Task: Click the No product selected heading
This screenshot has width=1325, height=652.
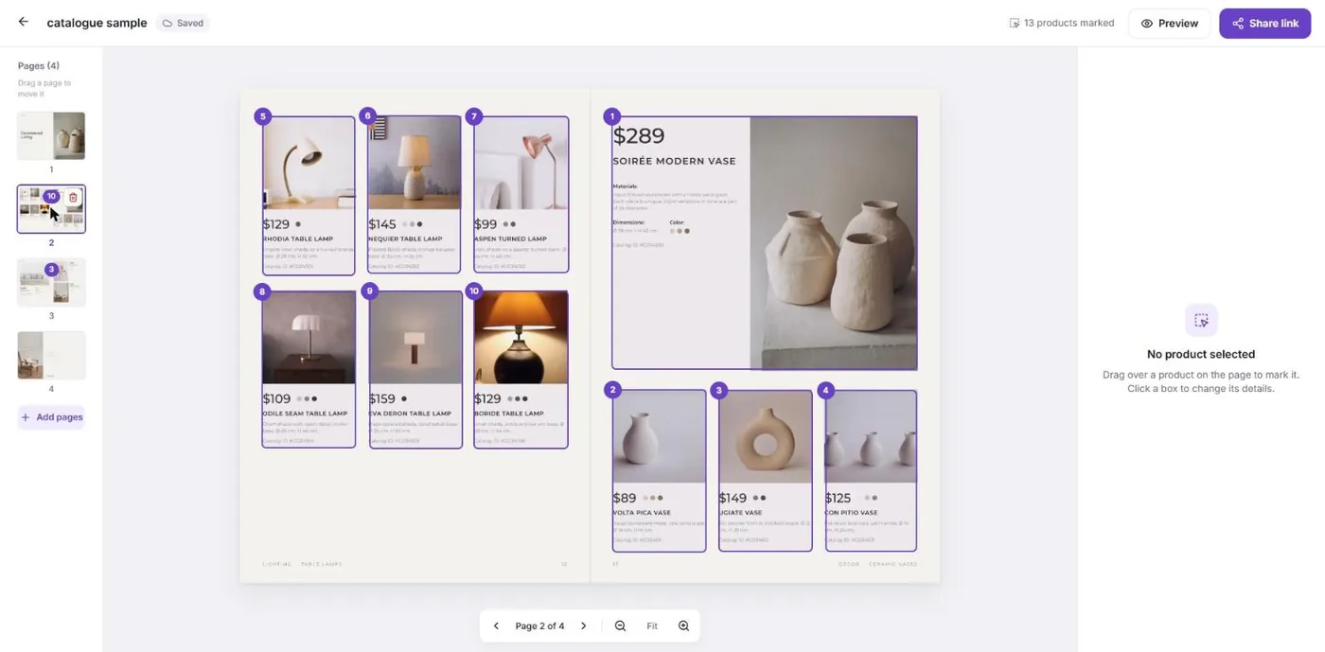Action: (x=1201, y=354)
